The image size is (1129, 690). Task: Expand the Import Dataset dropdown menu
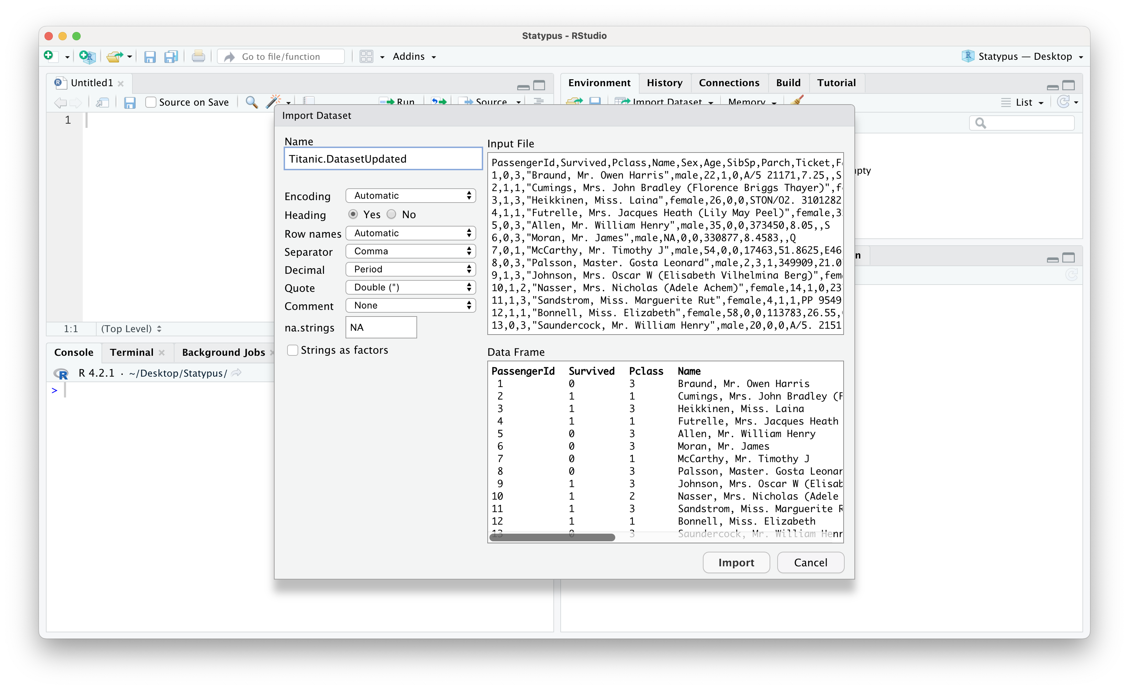click(665, 102)
